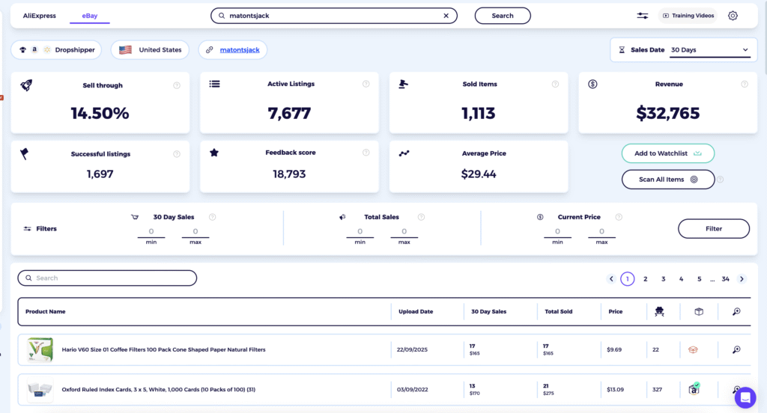Screen dimensions: 767x413
Task: Click the Search button
Action: coord(503,16)
